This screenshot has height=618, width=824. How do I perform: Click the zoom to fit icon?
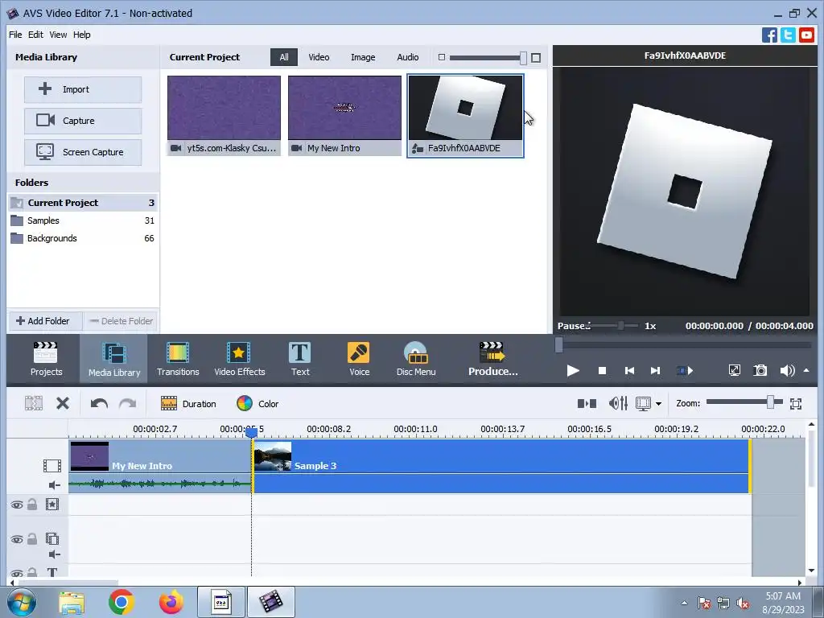796,404
